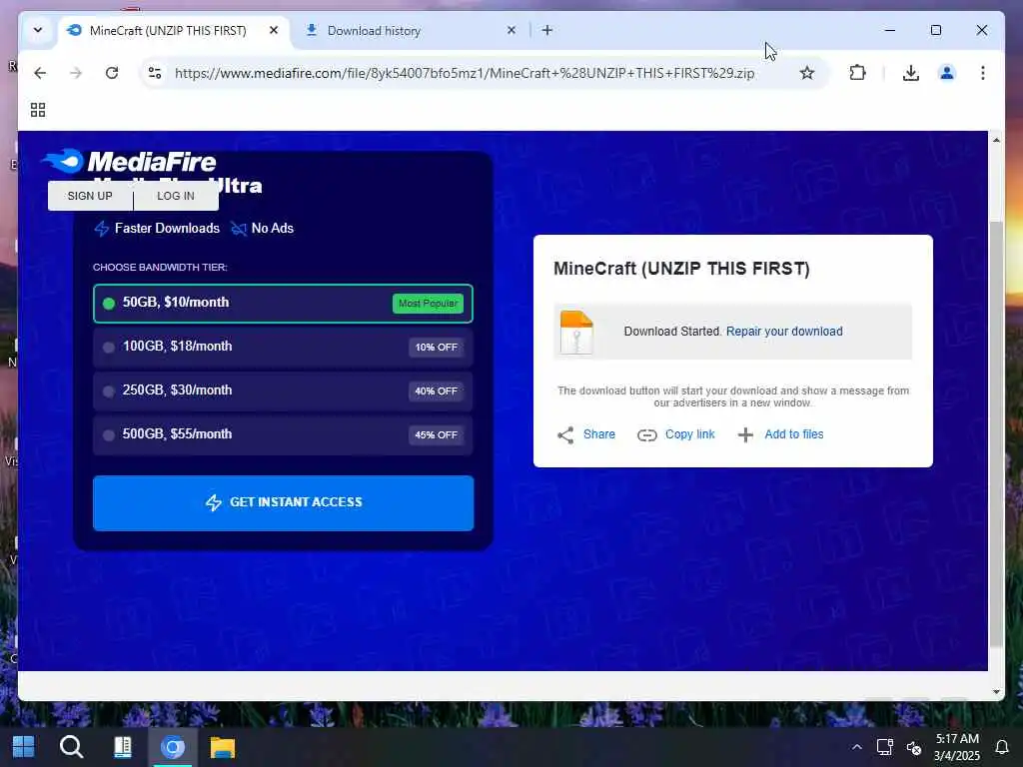Open Windows taskbar search
Screen dimensions: 1023x767
pyautogui.click(x=71, y=747)
